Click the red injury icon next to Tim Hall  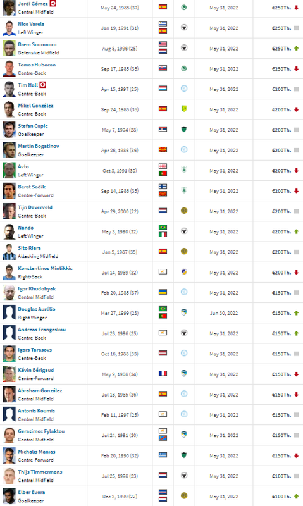click(x=43, y=85)
